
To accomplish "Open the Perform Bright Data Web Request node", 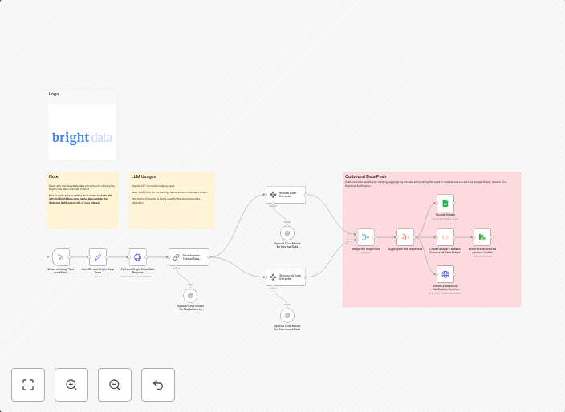I will click(138, 257).
